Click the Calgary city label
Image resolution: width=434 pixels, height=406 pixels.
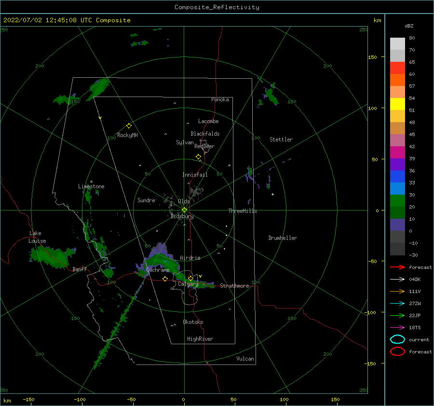click(188, 284)
